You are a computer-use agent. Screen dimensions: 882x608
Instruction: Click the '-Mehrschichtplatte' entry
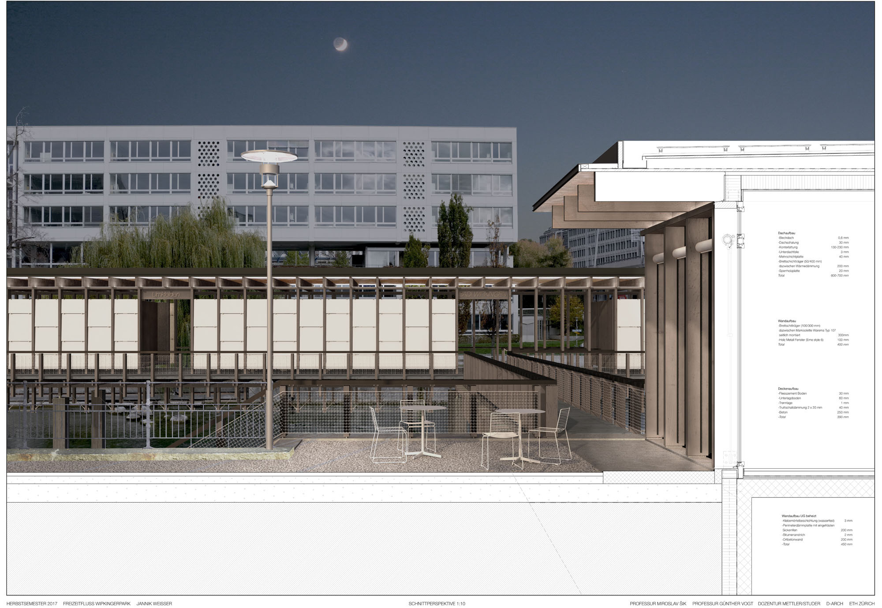coord(790,257)
